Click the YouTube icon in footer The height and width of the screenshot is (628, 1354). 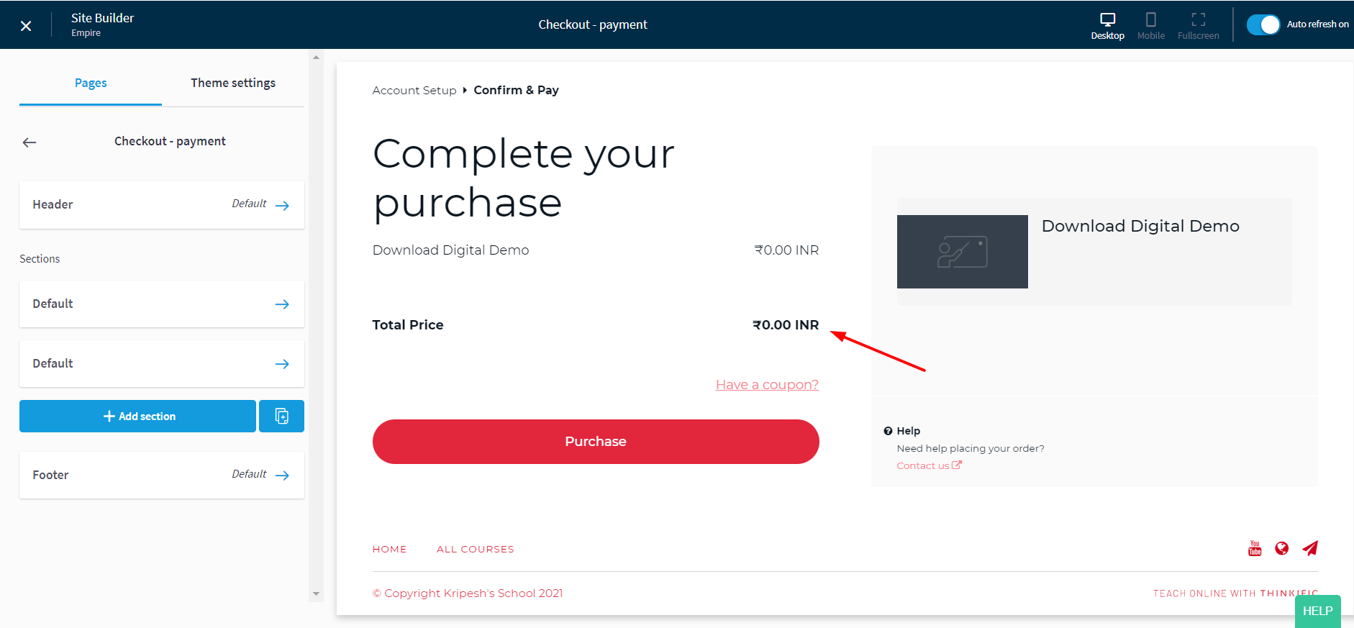pyautogui.click(x=1255, y=549)
